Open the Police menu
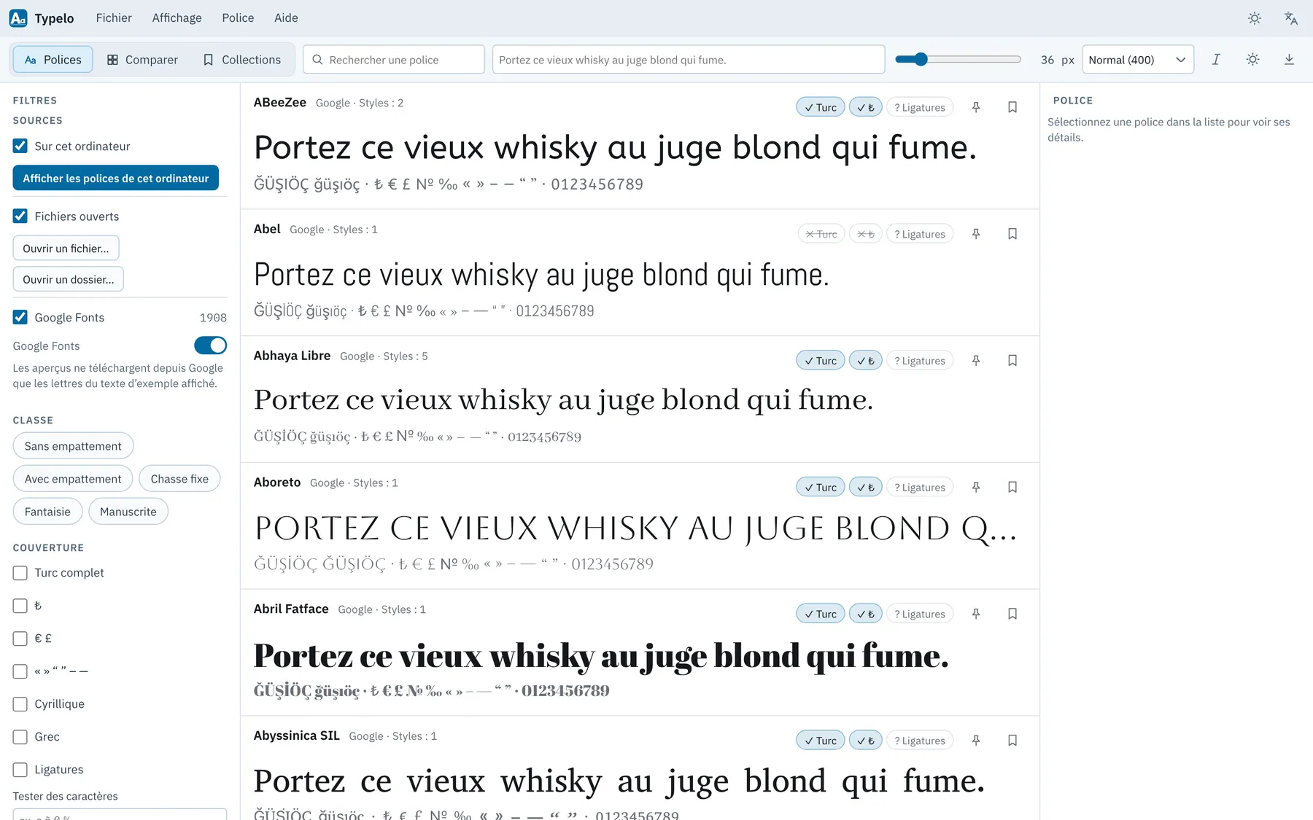This screenshot has height=820, width=1313. tap(238, 18)
